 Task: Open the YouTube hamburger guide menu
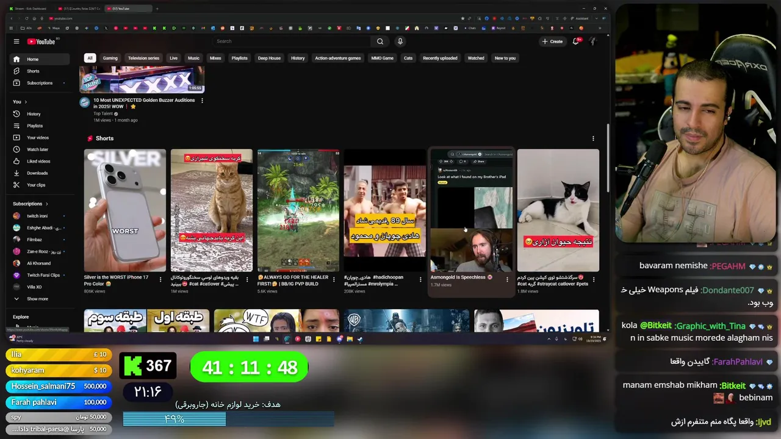click(x=16, y=41)
